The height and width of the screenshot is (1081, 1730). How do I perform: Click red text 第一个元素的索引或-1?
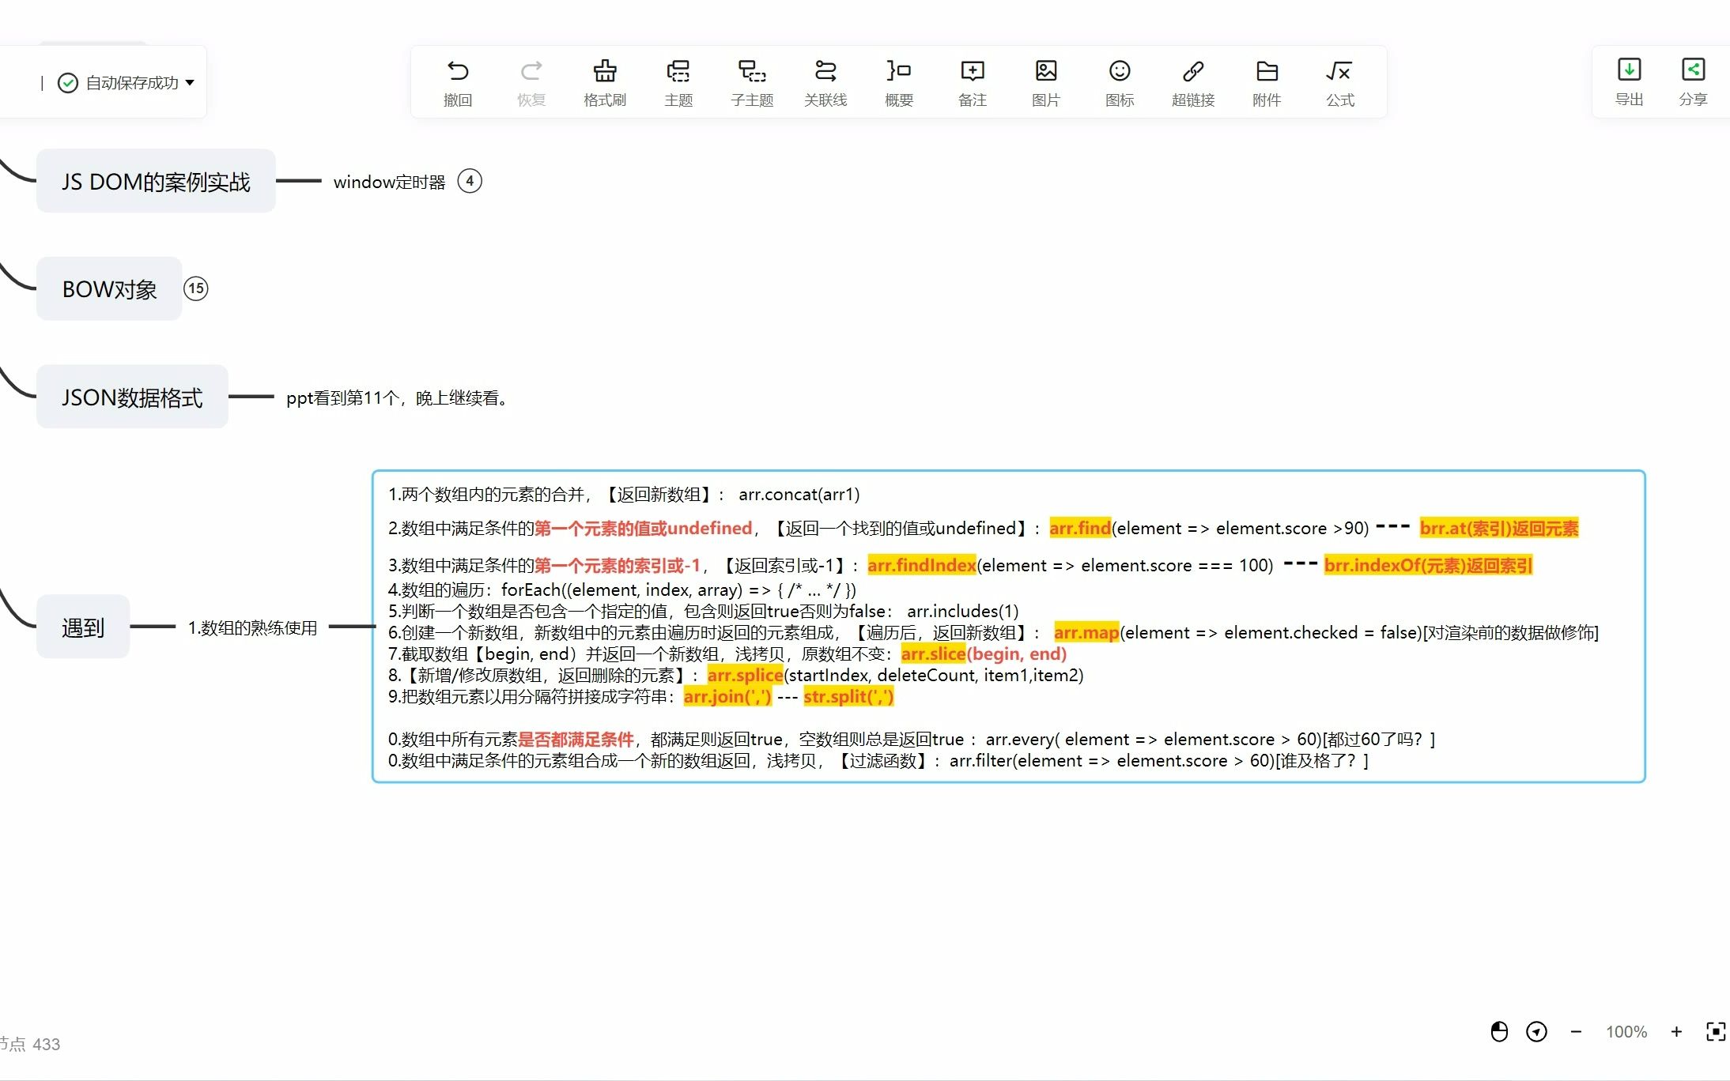tap(618, 565)
